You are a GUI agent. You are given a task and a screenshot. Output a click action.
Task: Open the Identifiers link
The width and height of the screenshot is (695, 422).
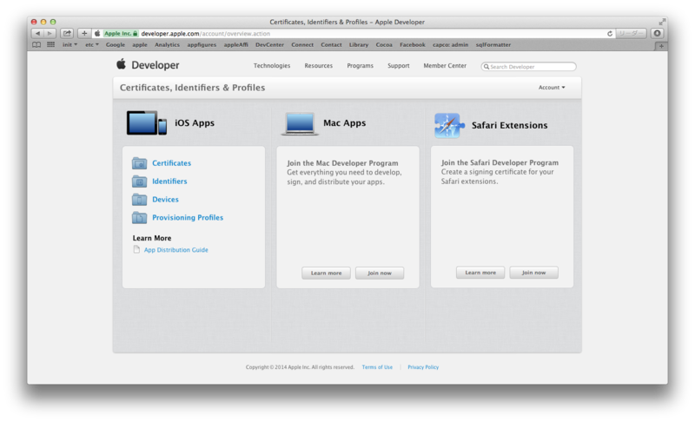pos(169,181)
